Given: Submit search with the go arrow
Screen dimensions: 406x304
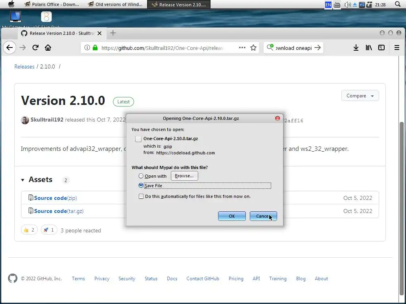Looking at the screenshot, I should click(318, 47).
